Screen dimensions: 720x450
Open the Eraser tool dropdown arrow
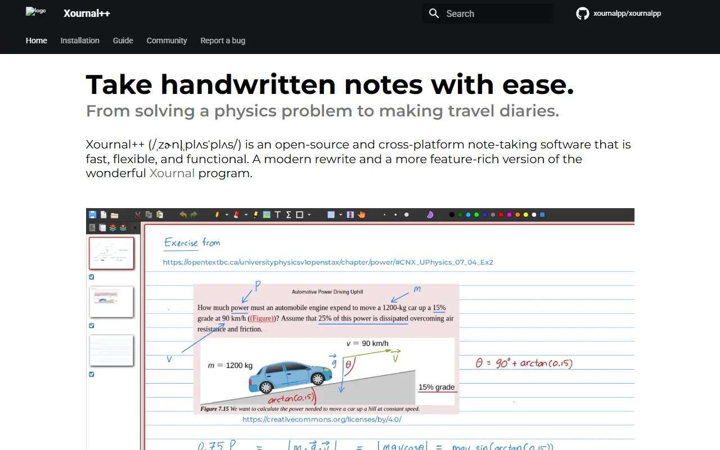[246, 215]
